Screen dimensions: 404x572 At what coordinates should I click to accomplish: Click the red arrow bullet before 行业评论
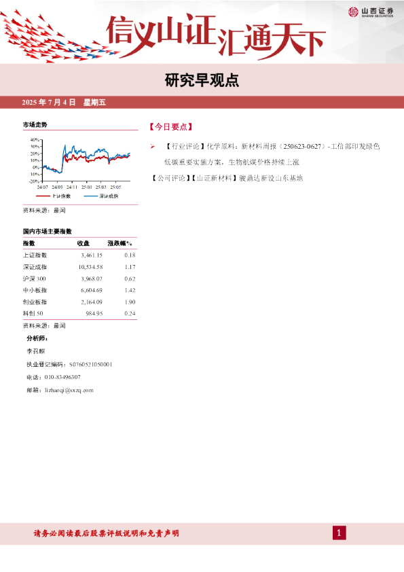153,146
